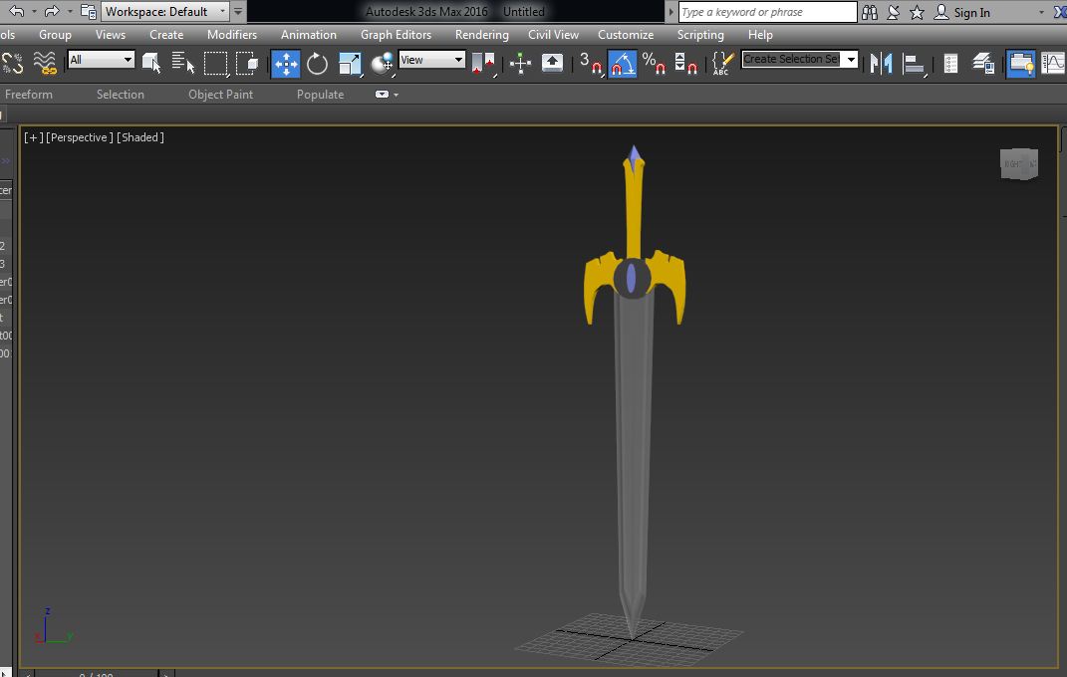Switch to the Selection ribbon tab
This screenshot has width=1067, height=677.
[121, 95]
